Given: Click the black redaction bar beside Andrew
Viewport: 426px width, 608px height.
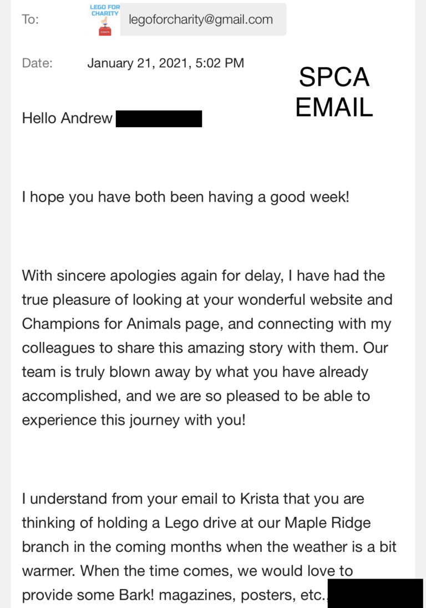Looking at the screenshot, I should pos(159,119).
